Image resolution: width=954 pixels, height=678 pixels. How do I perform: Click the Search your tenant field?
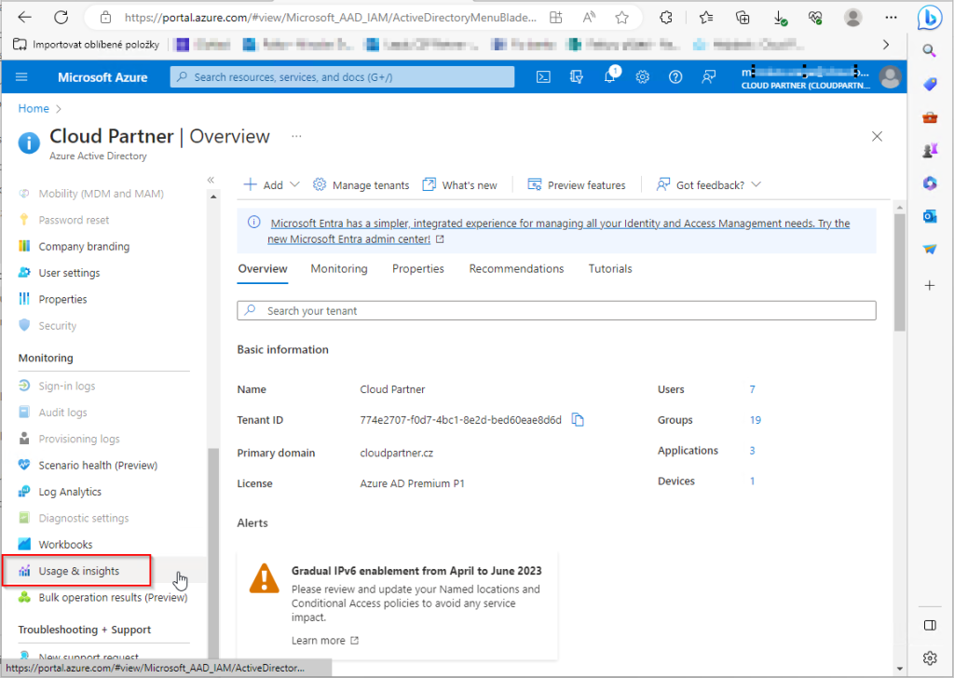click(x=556, y=311)
